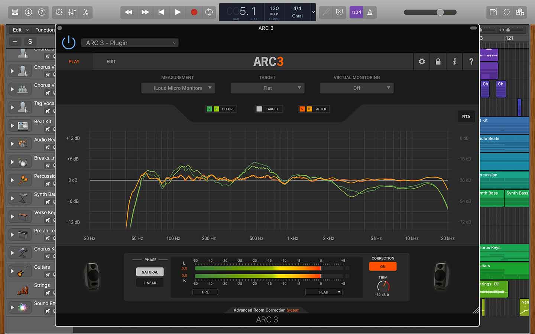Click the master volume slider knob
Image resolution: width=535 pixels, height=334 pixels.
pyautogui.click(x=440, y=12)
